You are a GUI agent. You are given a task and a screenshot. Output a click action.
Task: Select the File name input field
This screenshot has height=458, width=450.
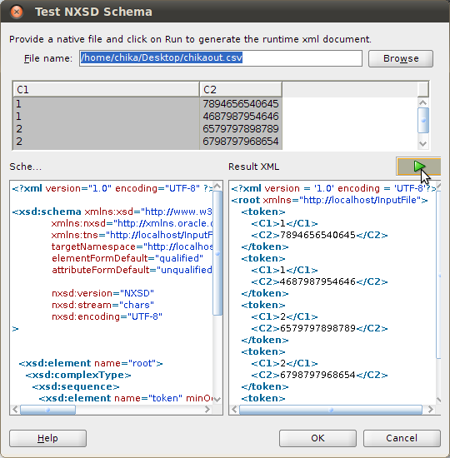pyautogui.click(x=221, y=58)
